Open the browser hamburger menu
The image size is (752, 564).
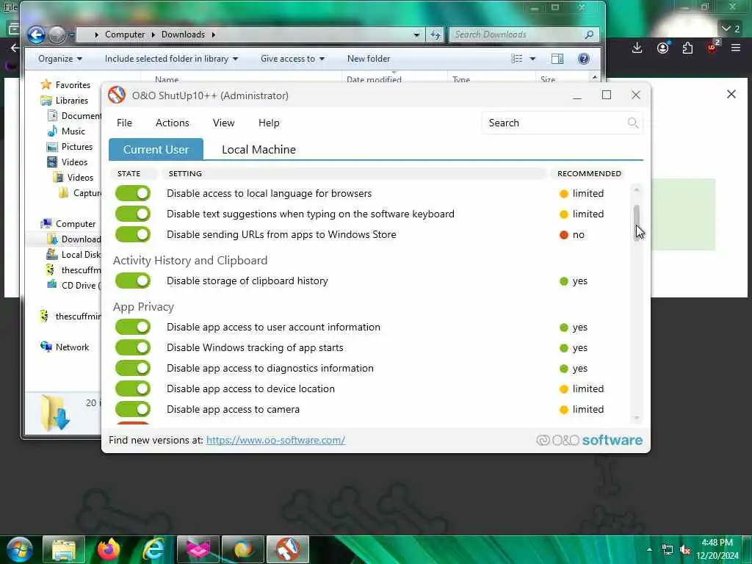(736, 48)
